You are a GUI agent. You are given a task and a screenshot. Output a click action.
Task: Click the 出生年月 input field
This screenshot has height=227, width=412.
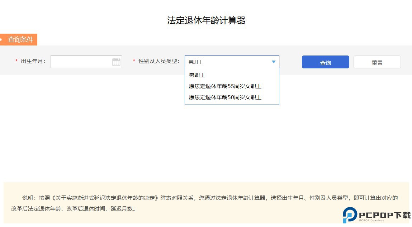82,62
